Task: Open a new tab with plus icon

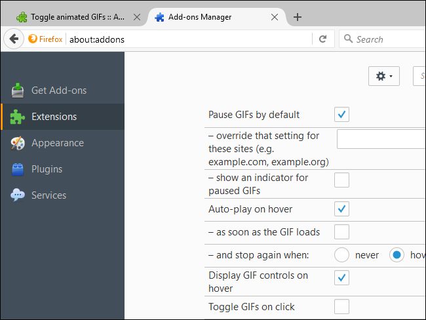Action: tap(298, 17)
